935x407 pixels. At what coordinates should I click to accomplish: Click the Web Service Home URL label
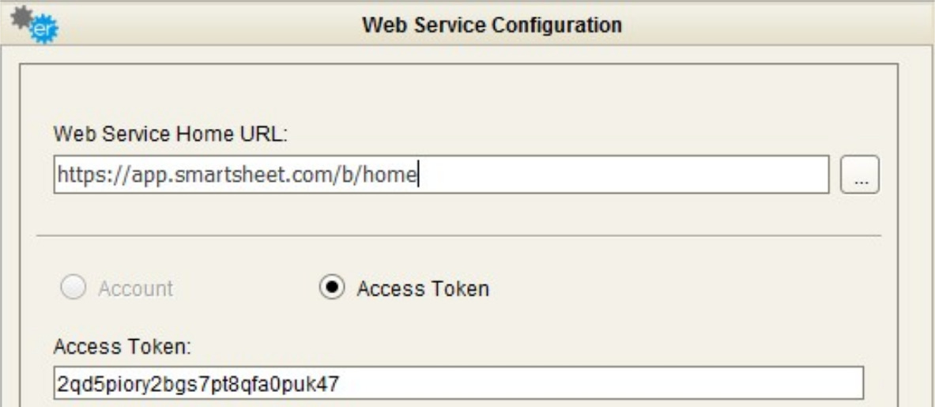pos(170,136)
